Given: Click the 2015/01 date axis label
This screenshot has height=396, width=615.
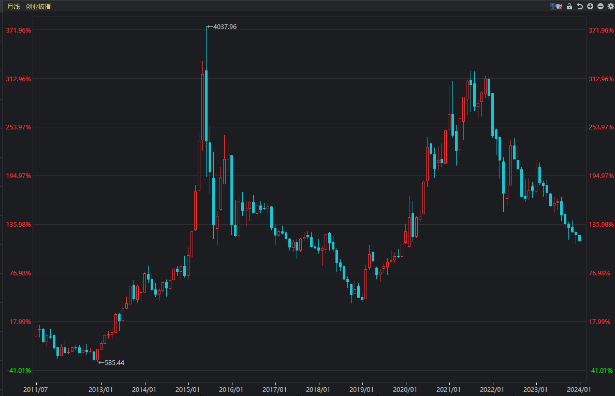Looking at the screenshot, I should pyautogui.click(x=187, y=389).
